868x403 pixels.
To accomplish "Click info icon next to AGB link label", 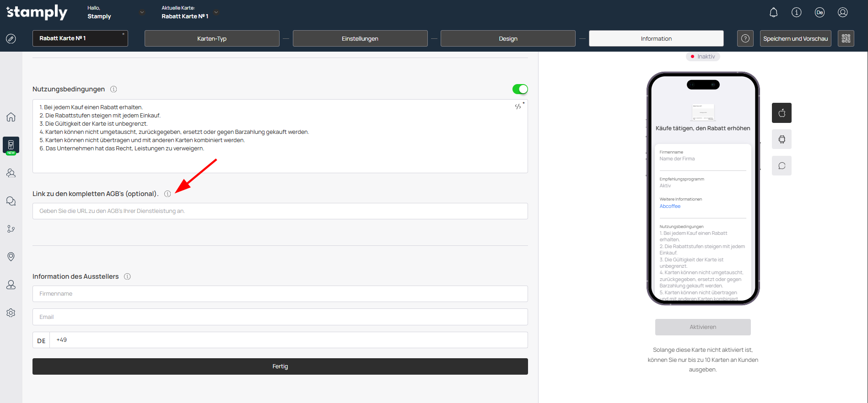I will click(167, 194).
